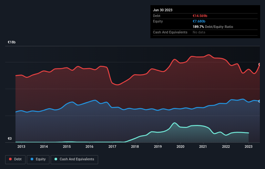This screenshot has height=169, width=265.
Task: Click the No data value in tooltip
Action: pyautogui.click(x=199, y=32)
